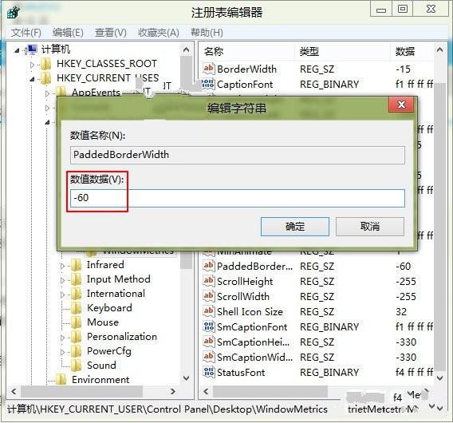Click the 数值数据 input field
This screenshot has width=453, height=423.
[238, 198]
